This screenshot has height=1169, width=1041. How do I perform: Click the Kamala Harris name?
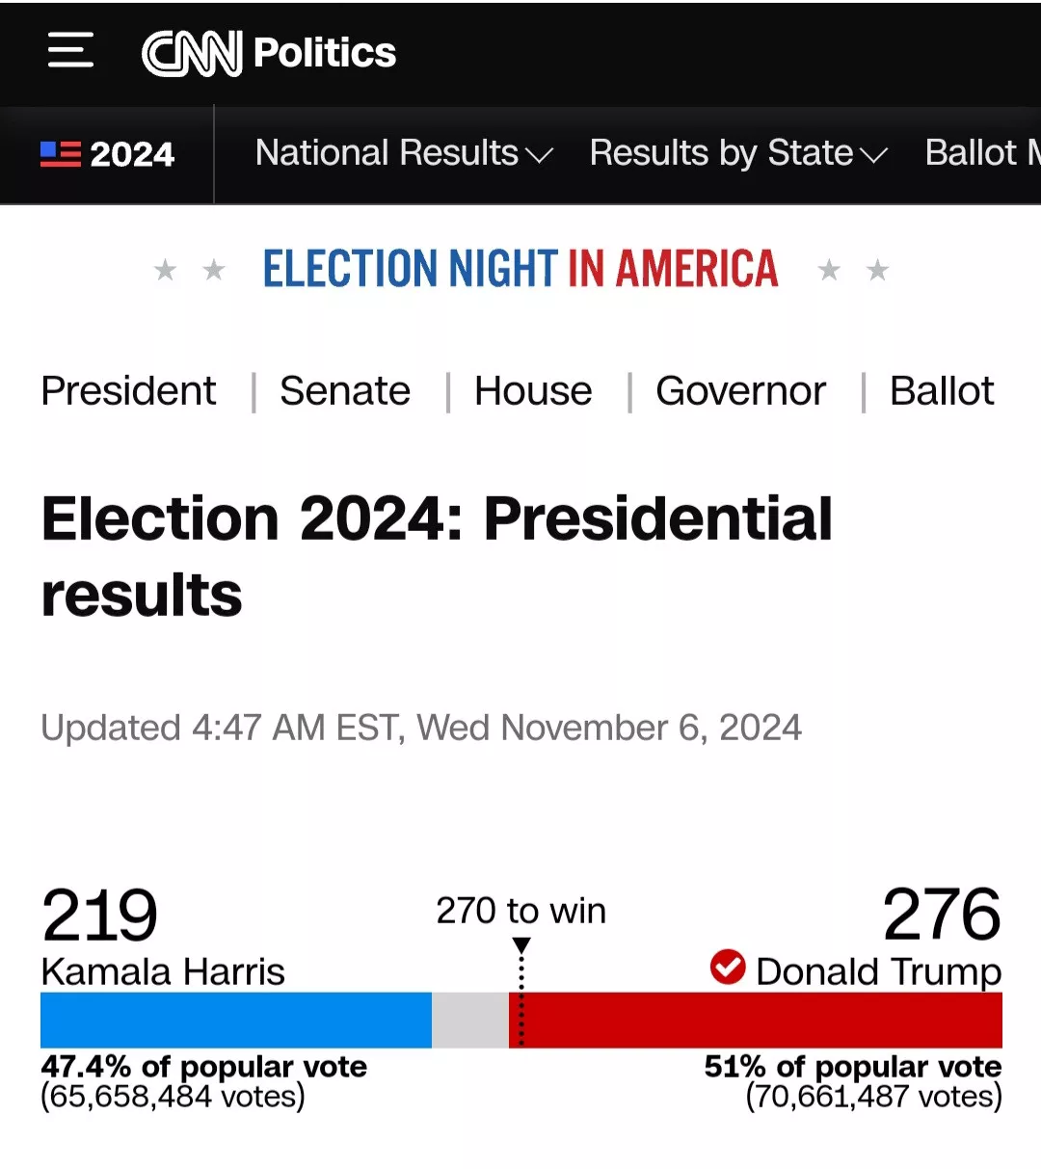[163, 971]
